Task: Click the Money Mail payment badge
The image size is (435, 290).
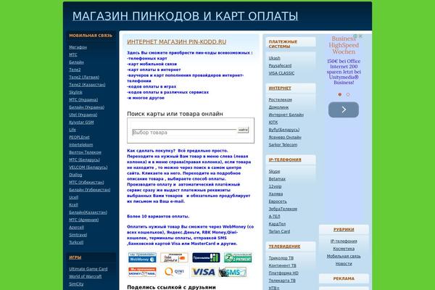Action: pos(142,272)
